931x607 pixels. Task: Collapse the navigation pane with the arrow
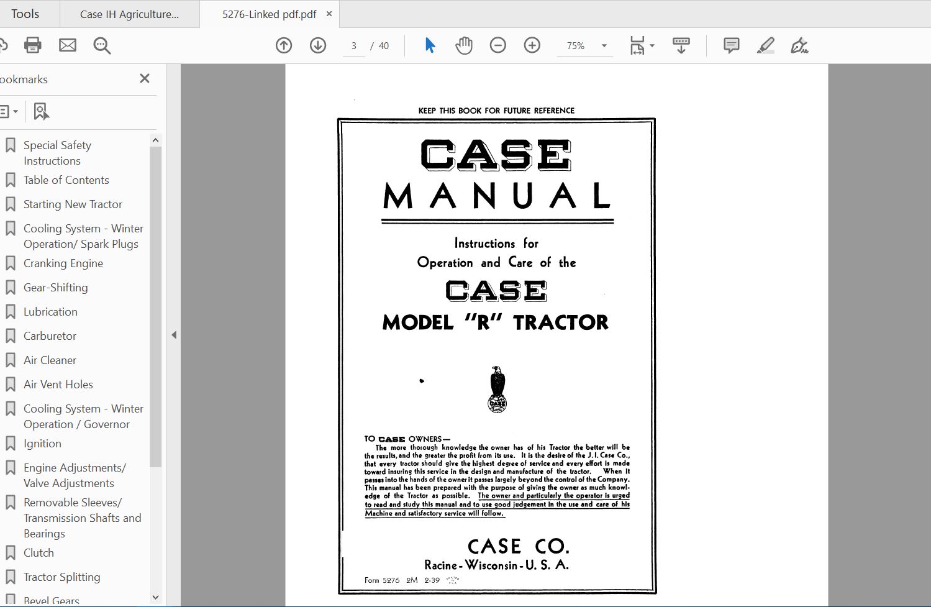point(174,335)
